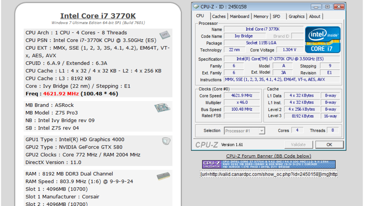
Task: Maximize the CPU-Z window
Action: click(327, 7)
